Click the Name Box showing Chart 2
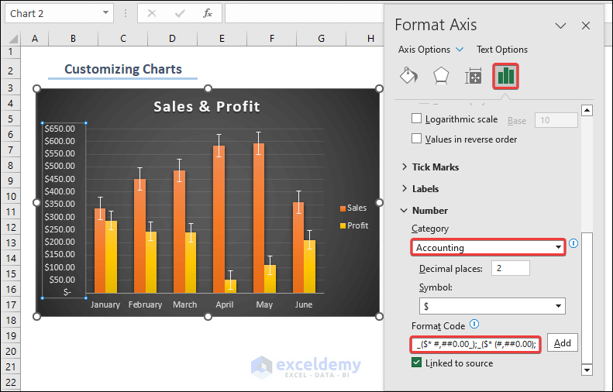This screenshot has width=613, height=392. tap(53, 13)
